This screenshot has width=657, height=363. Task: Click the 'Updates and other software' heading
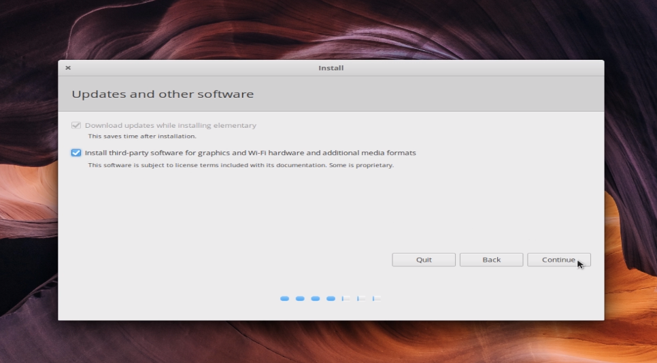[163, 94]
